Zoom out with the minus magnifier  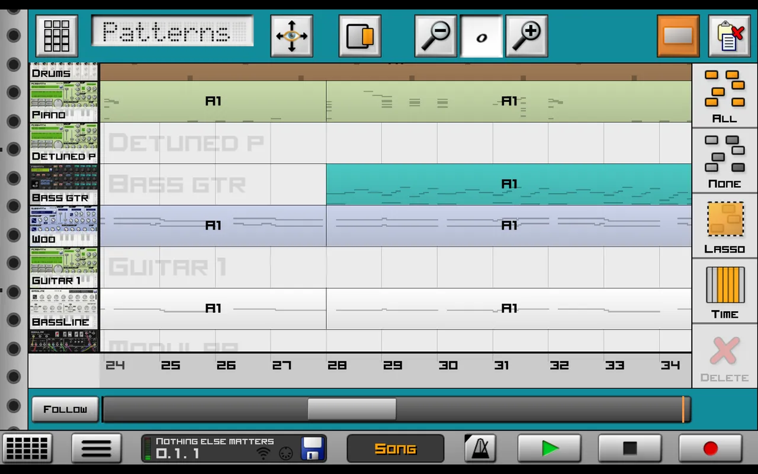436,36
